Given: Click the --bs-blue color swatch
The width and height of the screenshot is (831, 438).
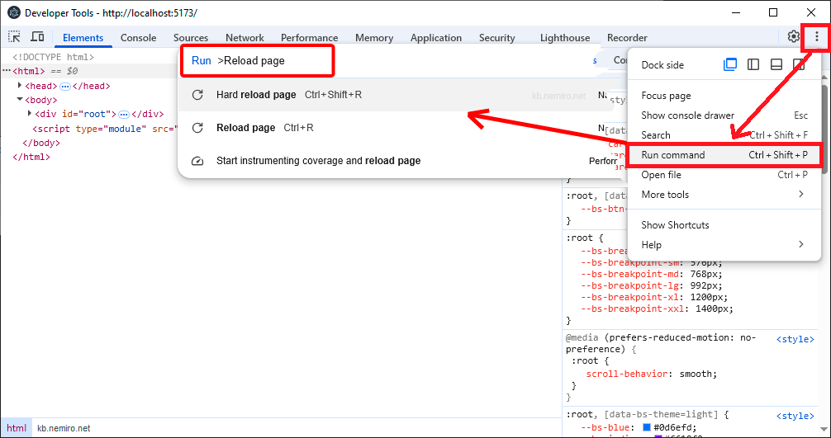Looking at the screenshot, I should click(647, 427).
